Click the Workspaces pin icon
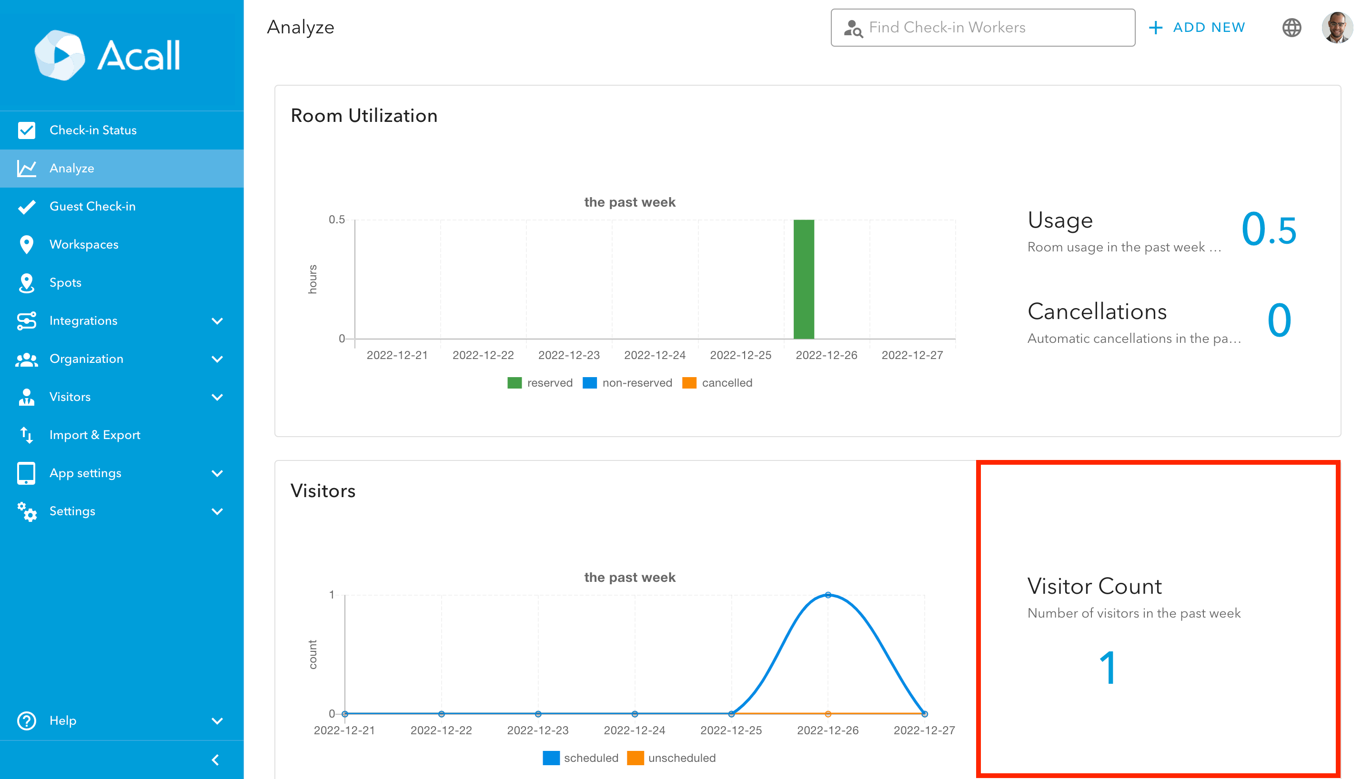Image resolution: width=1372 pixels, height=779 pixels. point(26,244)
